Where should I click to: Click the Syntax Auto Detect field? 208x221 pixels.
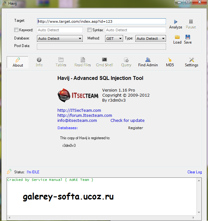click(x=136, y=30)
